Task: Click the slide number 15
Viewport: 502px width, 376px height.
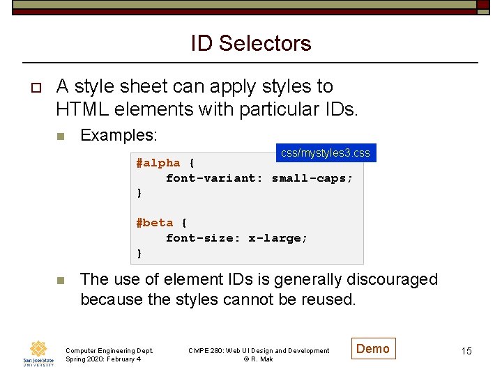Action: point(466,351)
